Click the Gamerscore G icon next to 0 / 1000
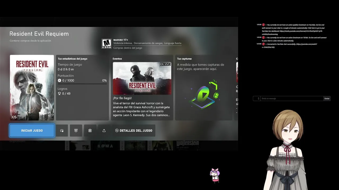 59,80
